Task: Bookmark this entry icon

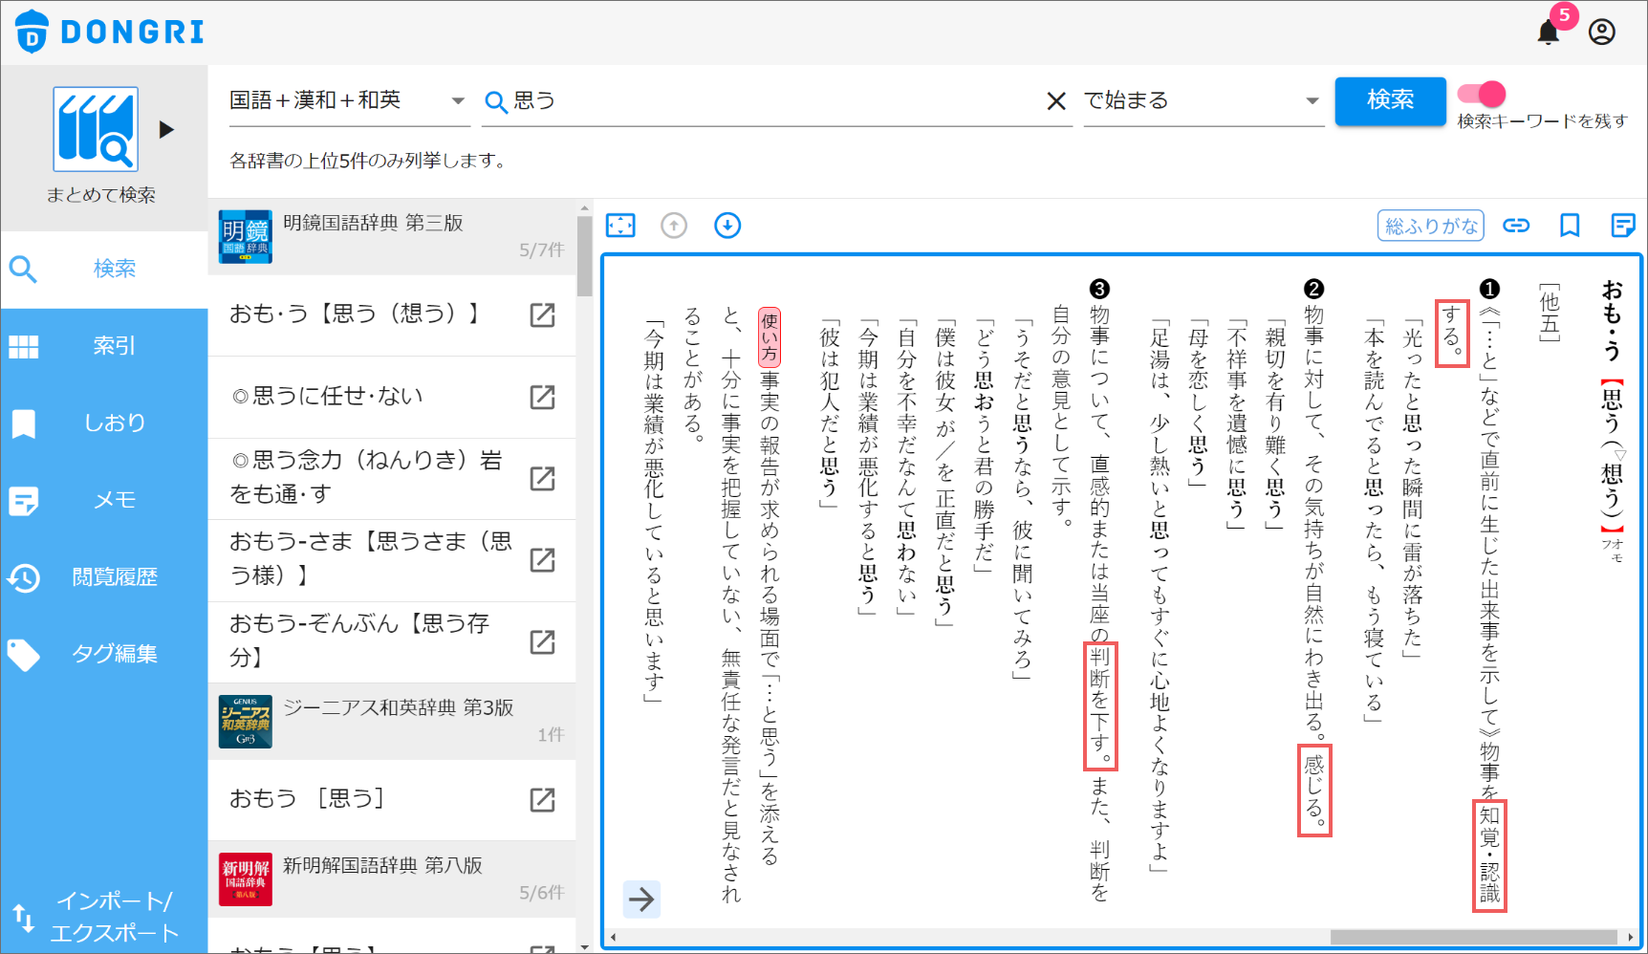Action: coord(1570,226)
